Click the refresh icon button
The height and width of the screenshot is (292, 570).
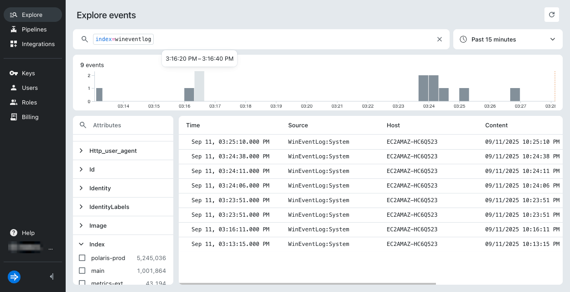551,15
